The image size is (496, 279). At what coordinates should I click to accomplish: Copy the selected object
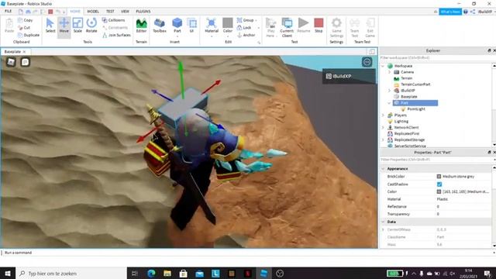(x=26, y=20)
